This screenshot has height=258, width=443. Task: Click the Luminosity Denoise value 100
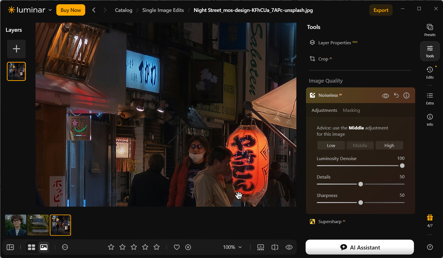pos(401,158)
